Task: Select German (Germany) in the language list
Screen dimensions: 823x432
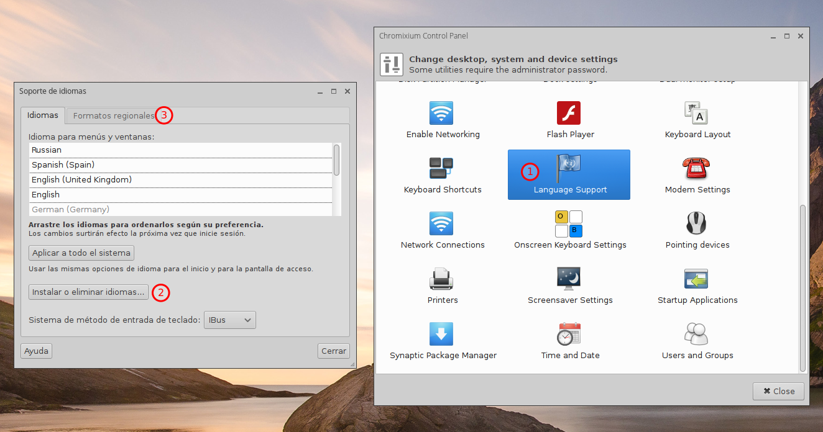Action: tap(180, 209)
